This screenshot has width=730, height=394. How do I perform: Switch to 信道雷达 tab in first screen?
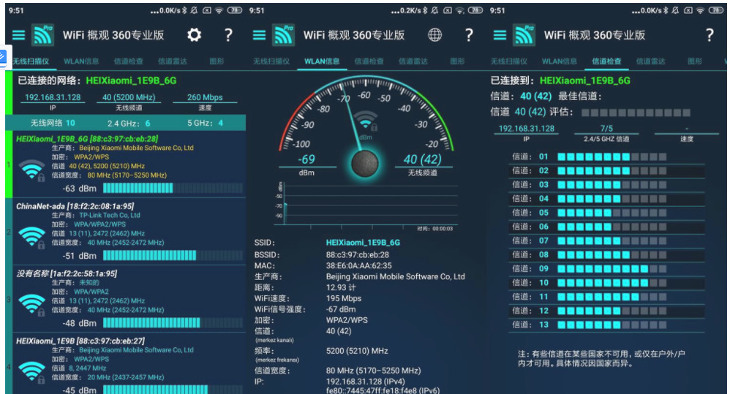pyautogui.click(x=172, y=61)
